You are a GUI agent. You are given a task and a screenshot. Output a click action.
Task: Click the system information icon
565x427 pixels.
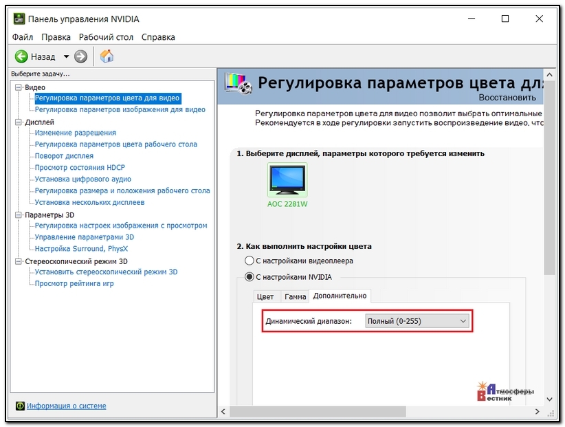coord(20,406)
